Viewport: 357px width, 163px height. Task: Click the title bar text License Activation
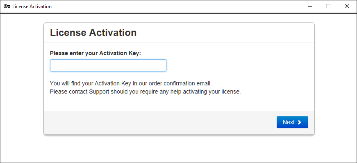click(32, 7)
